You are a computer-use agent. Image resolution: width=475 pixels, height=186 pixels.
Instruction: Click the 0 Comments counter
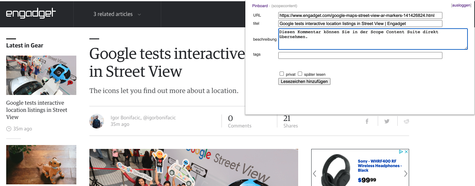coord(239,122)
